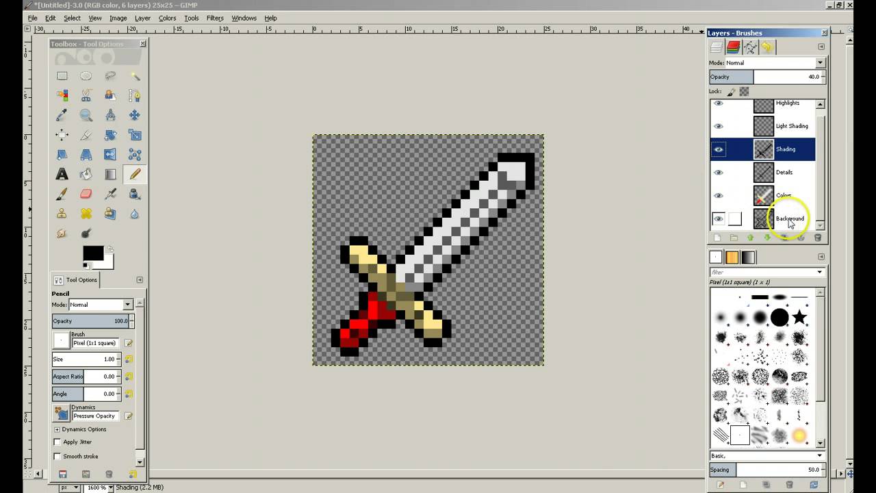The height and width of the screenshot is (493, 876).
Task: Toggle visibility of the Shading layer
Action: [719, 149]
